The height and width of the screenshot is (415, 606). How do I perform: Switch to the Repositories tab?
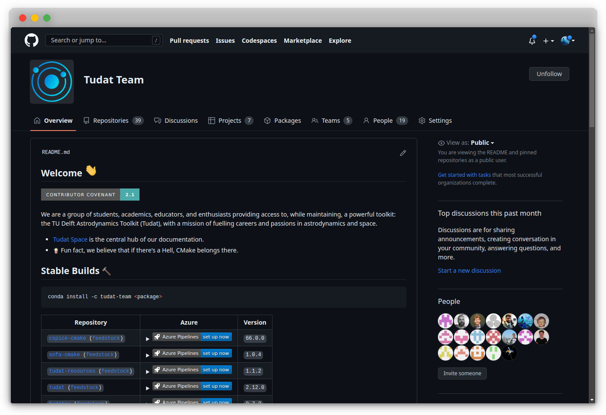point(113,121)
